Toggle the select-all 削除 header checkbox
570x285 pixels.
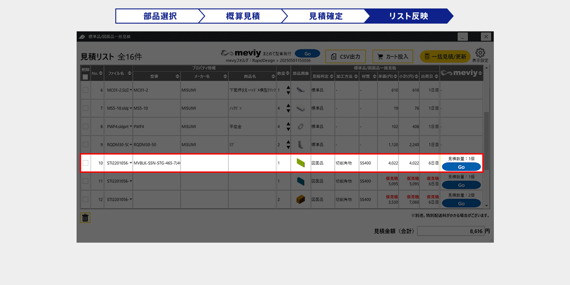coord(85,77)
